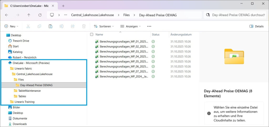Select the TableMaintenance folder in navigation tree
Viewport: 269px width, 127px height.
click(x=29, y=91)
